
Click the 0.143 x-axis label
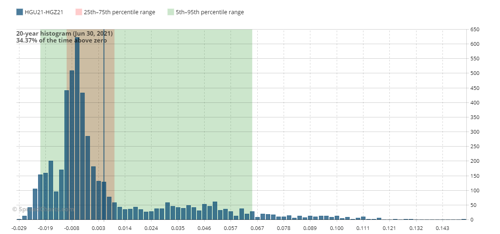[x=442, y=228]
